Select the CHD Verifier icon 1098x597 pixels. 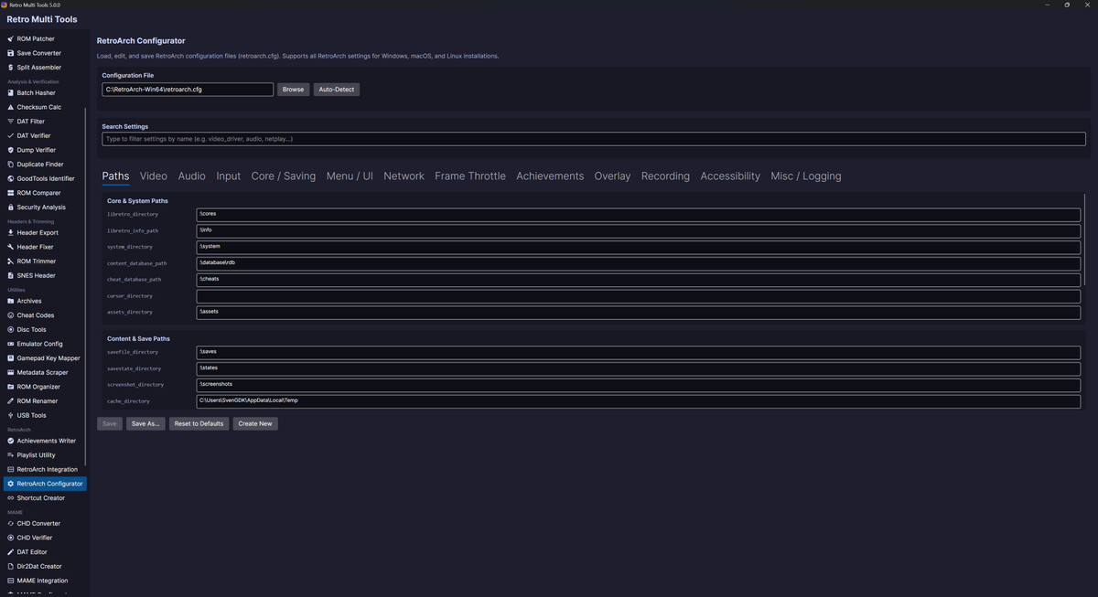click(11, 538)
